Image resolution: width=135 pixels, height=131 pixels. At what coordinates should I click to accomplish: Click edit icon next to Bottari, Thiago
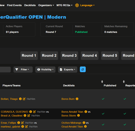[x=24, y=99]
